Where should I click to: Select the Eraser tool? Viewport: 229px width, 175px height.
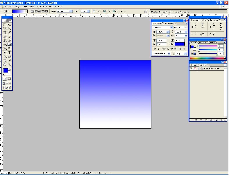click(x=5, y=44)
